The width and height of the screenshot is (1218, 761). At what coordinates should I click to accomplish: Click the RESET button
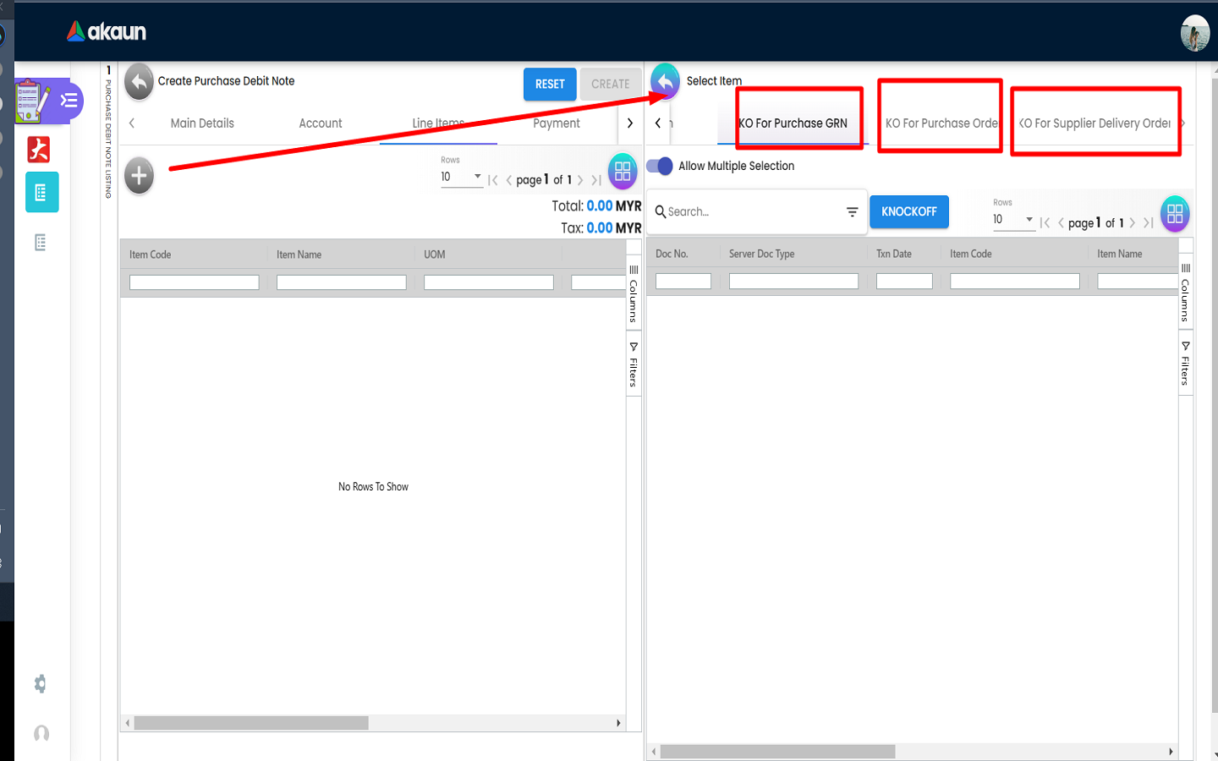click(x=550, y=84)
